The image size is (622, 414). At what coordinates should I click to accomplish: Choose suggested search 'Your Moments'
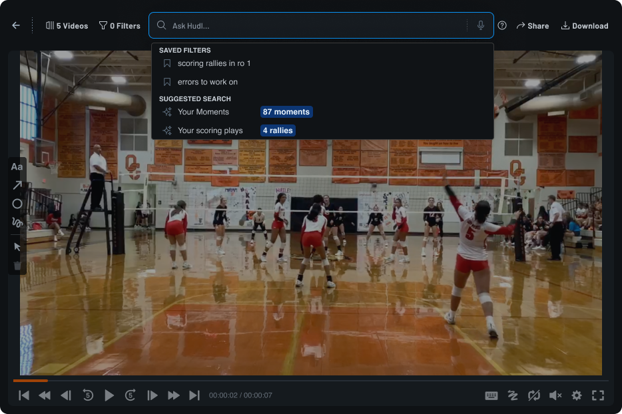[x=322, y=112]
